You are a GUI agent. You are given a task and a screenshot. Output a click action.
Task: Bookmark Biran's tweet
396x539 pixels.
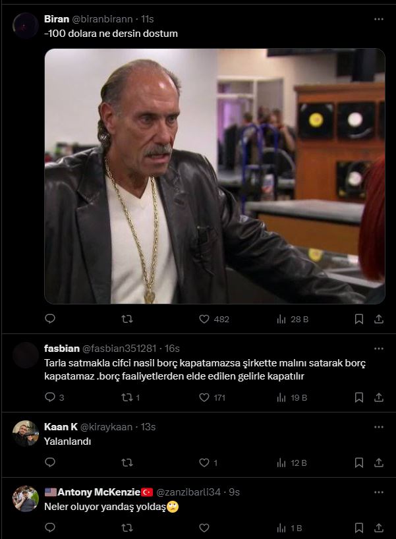[x=359, y=320]
